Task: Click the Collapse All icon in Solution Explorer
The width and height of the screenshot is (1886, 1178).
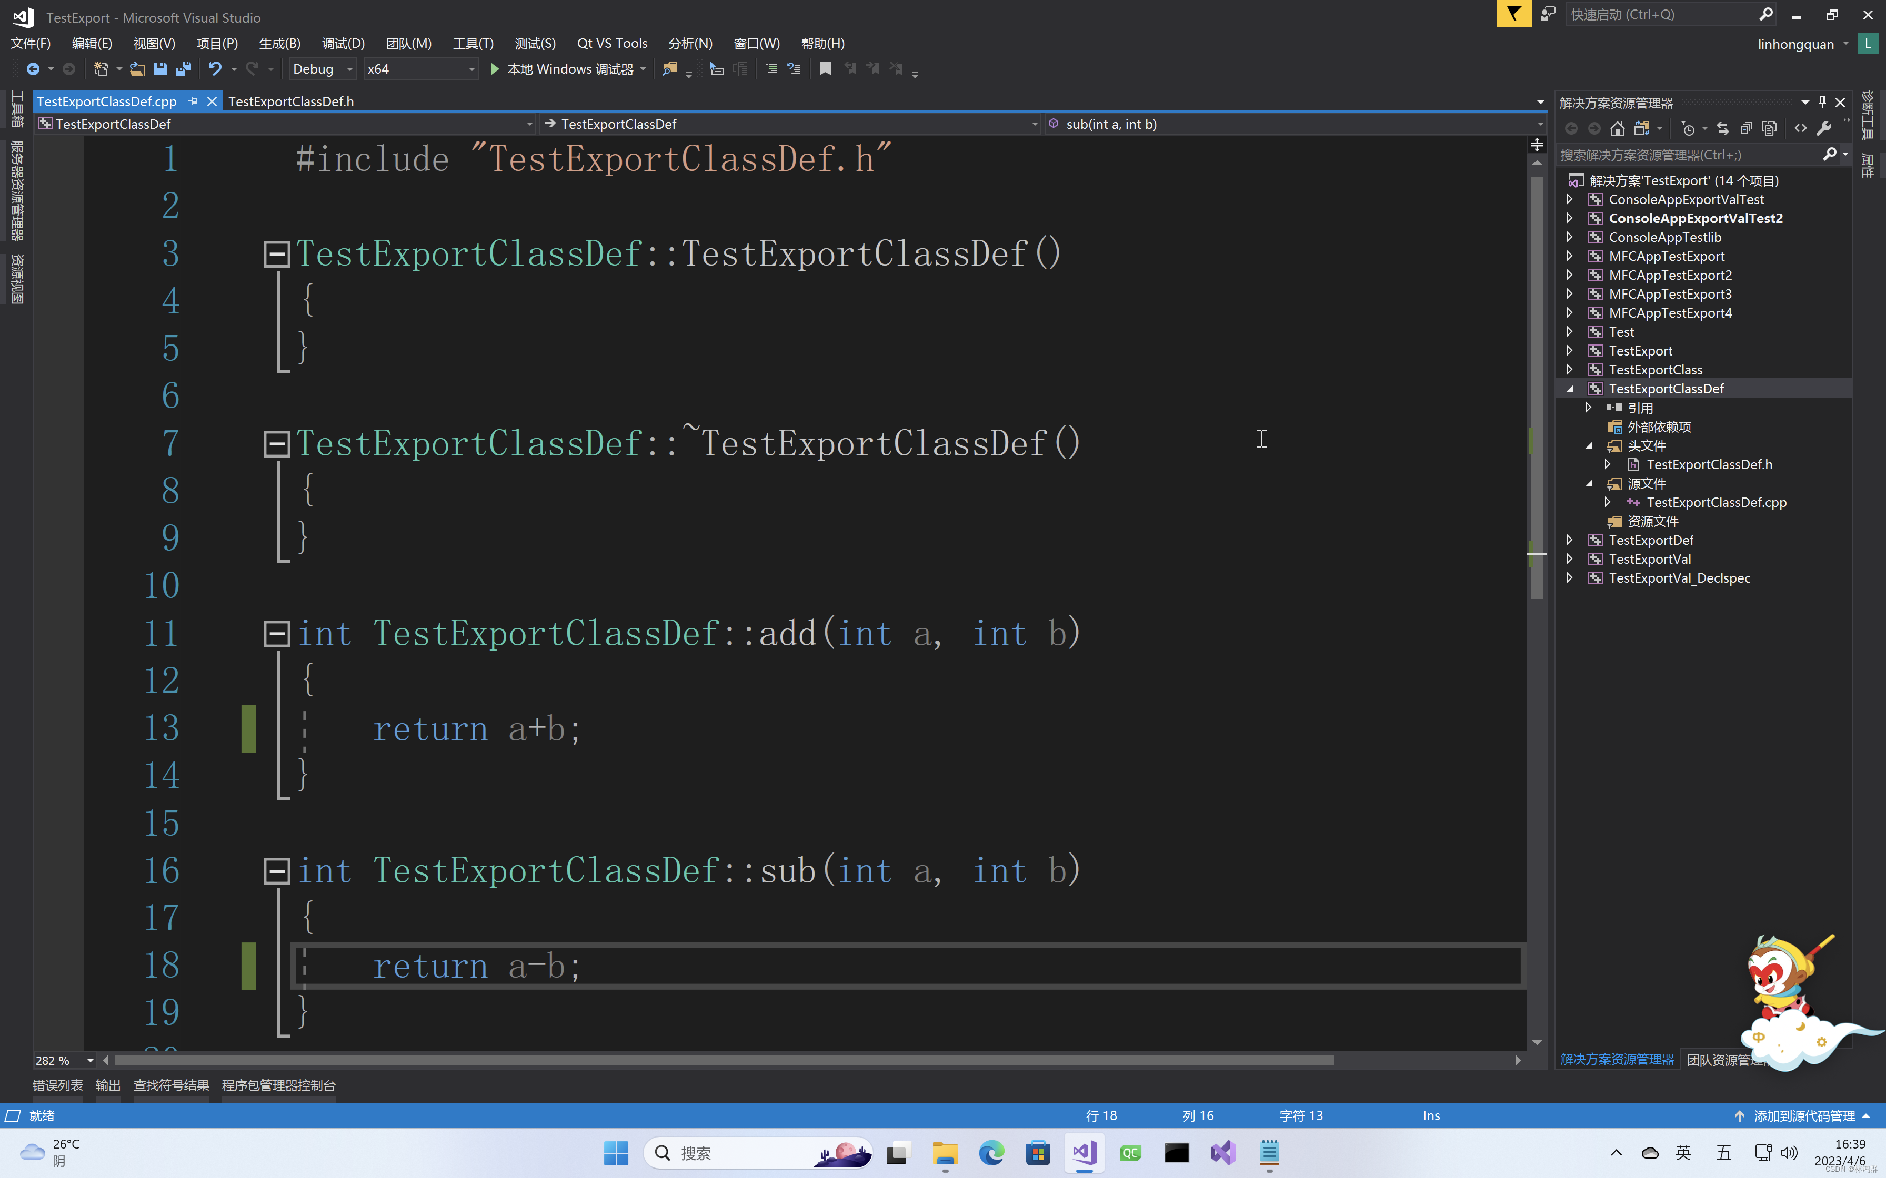Action: 1745,128
